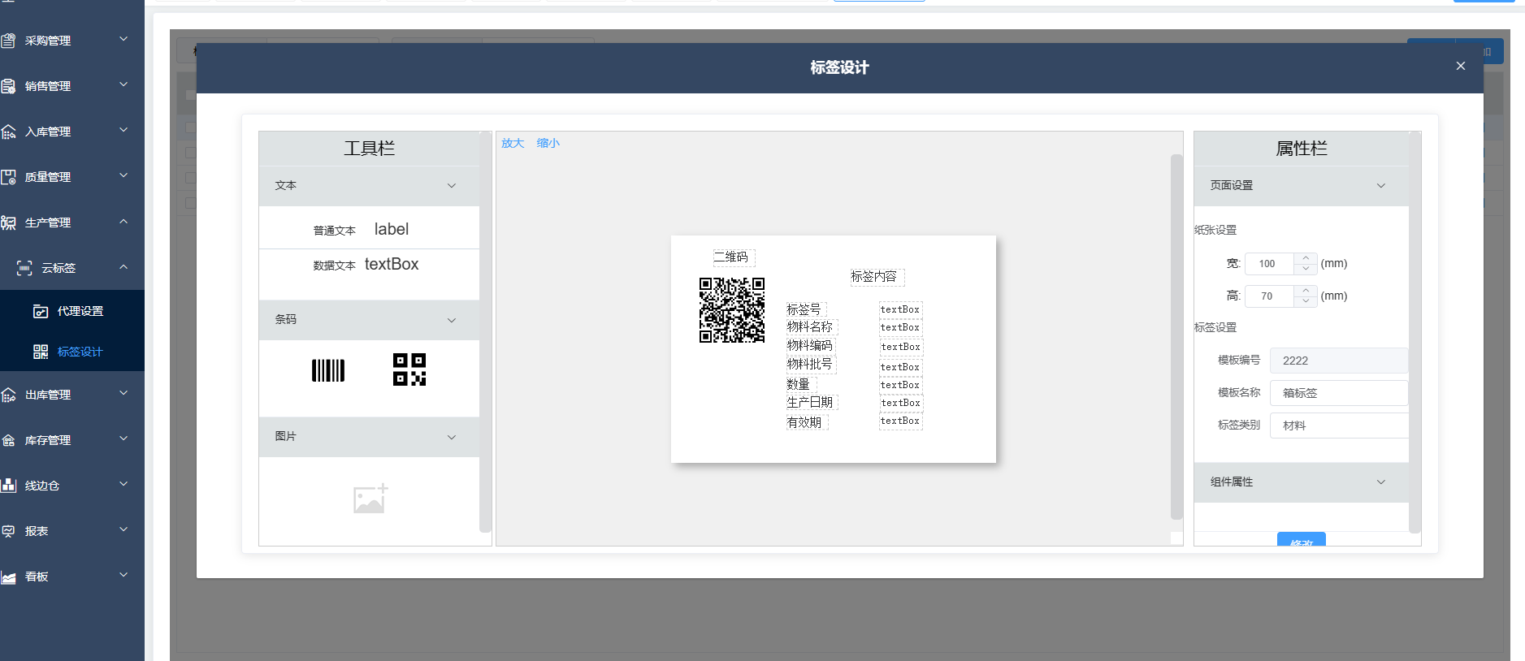Click the 销售管理 sidebar icon
Screen dimensions: 1525x661
(9, 86)
